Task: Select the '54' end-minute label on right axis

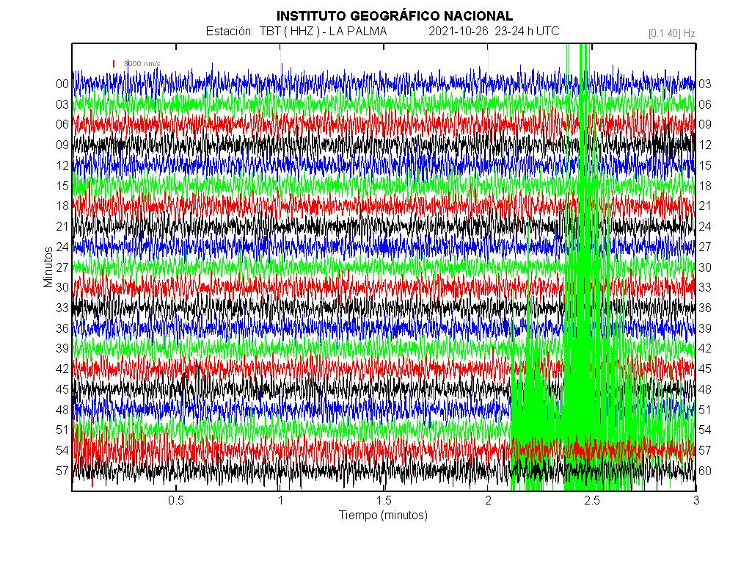Action: pos(705,430)
